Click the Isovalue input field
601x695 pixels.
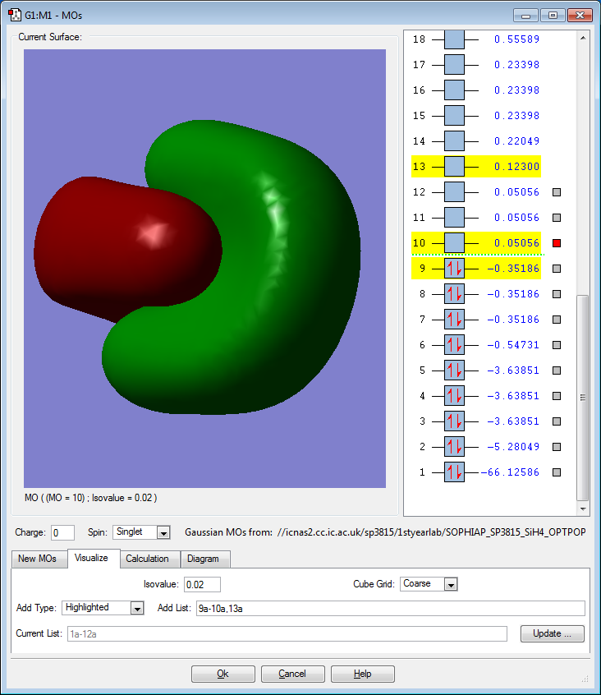[x=202, y=584]
